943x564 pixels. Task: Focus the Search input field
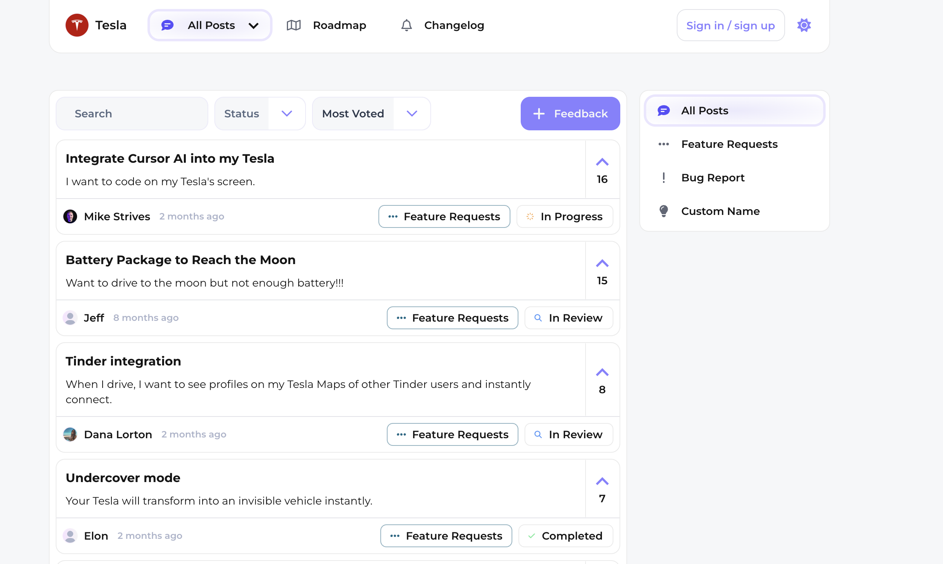(x=132, y=114)
